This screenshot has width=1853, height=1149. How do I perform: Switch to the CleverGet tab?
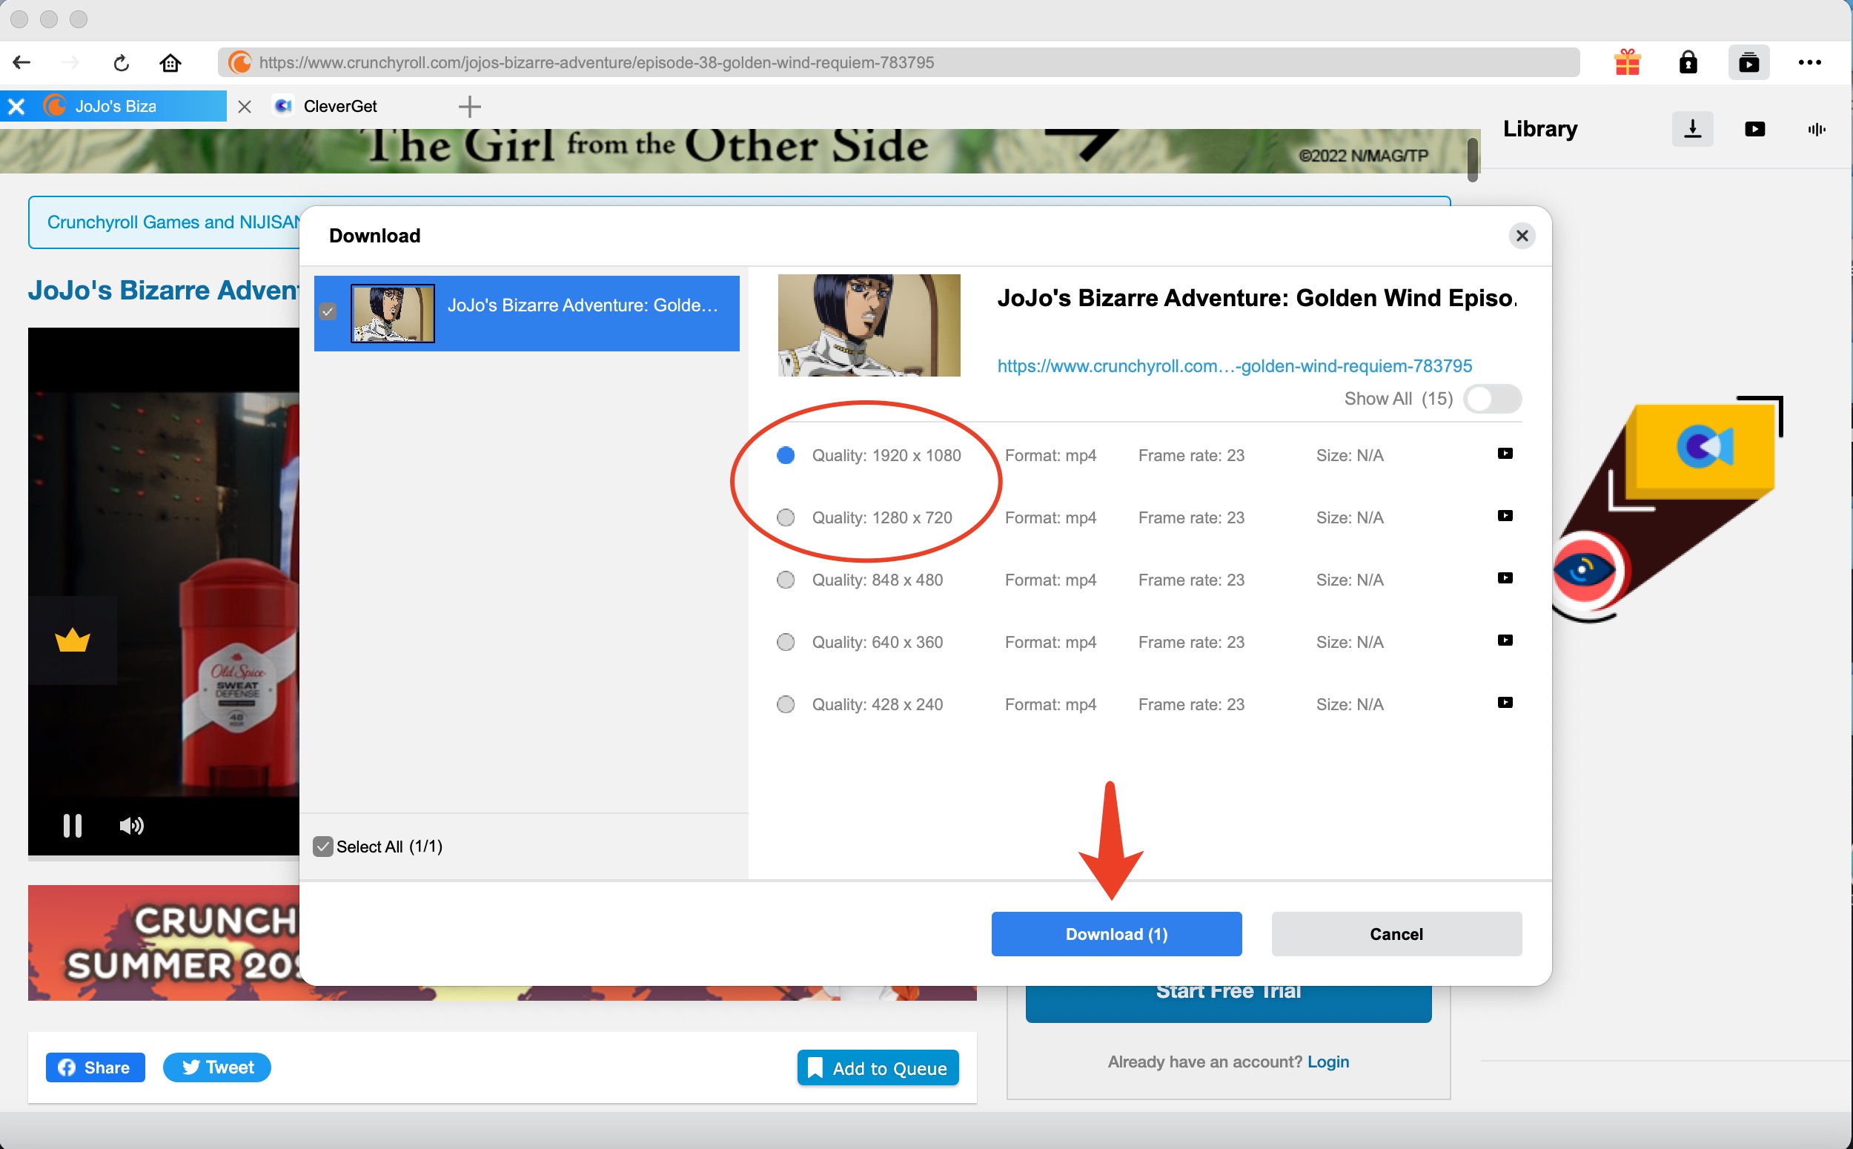339,107
